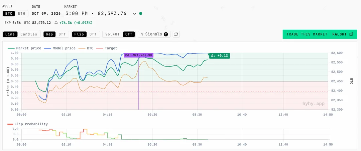Click the +76.36 (+0.093%) change
This screenshot has height=151, width=361.
[76, 23]
